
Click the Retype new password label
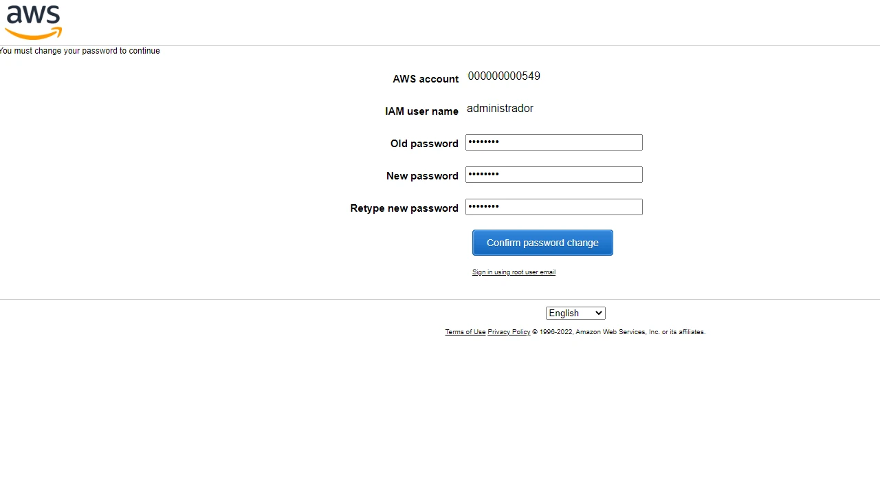(404, 208)
